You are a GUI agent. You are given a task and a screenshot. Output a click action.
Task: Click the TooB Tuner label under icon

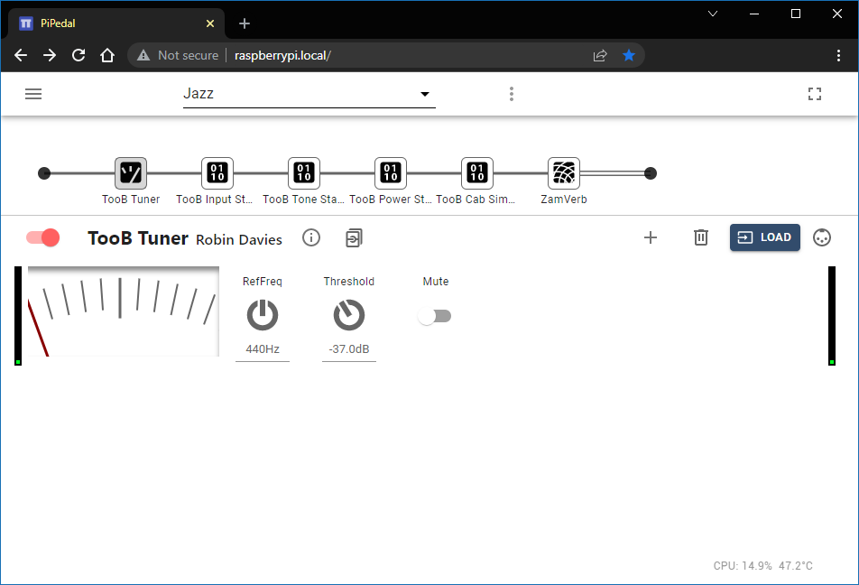131,200
